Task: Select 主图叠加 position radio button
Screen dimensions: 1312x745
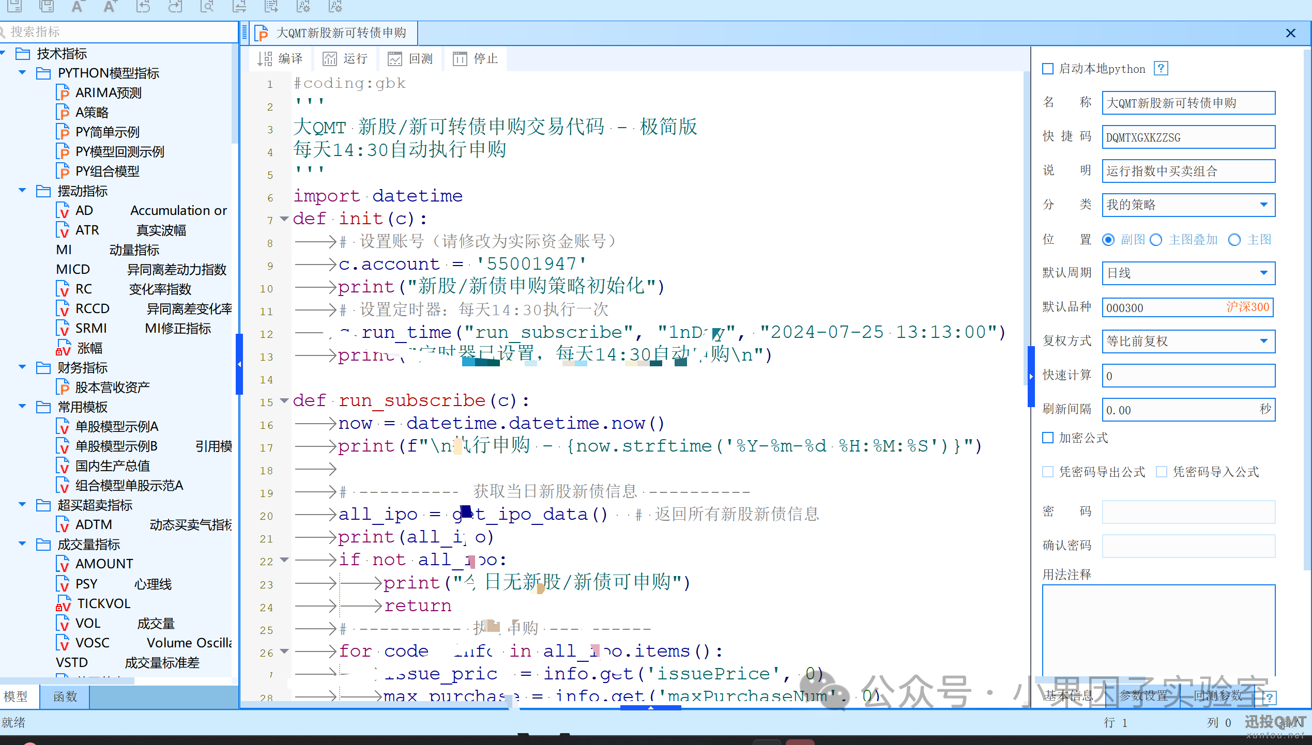Action: [1156, 240]
